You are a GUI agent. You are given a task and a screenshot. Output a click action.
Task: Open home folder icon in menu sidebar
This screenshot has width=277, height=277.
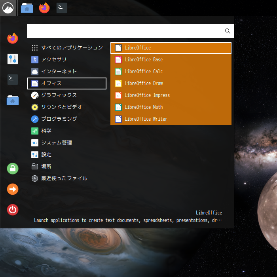click(13, 100)
